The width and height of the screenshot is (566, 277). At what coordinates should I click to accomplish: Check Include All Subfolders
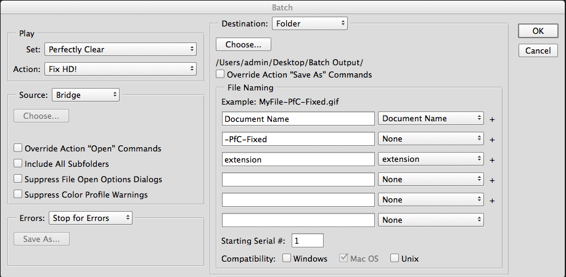pyautogui.click(x=18, y=164)
